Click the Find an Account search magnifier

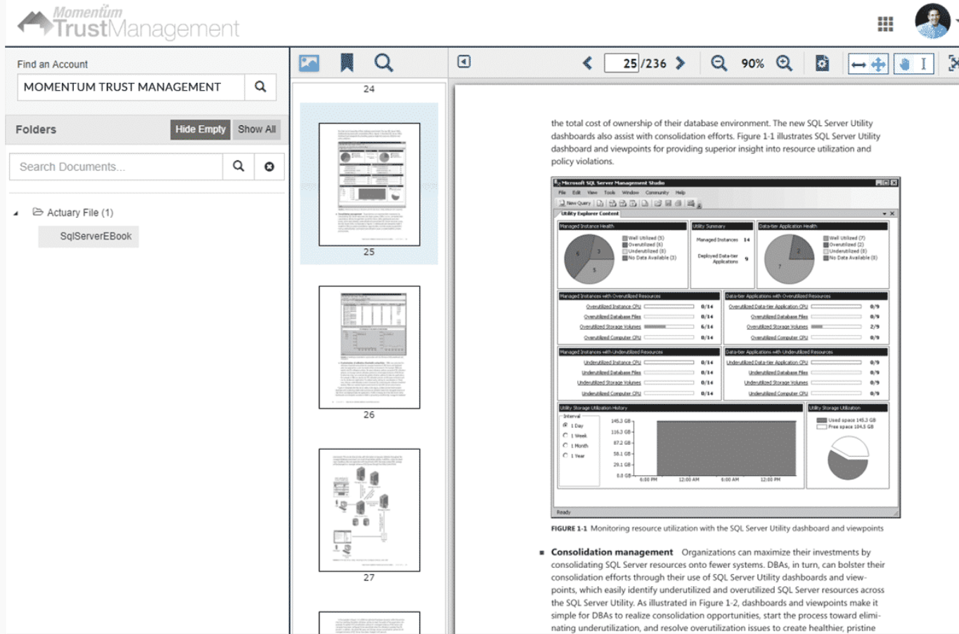point(260,86)
